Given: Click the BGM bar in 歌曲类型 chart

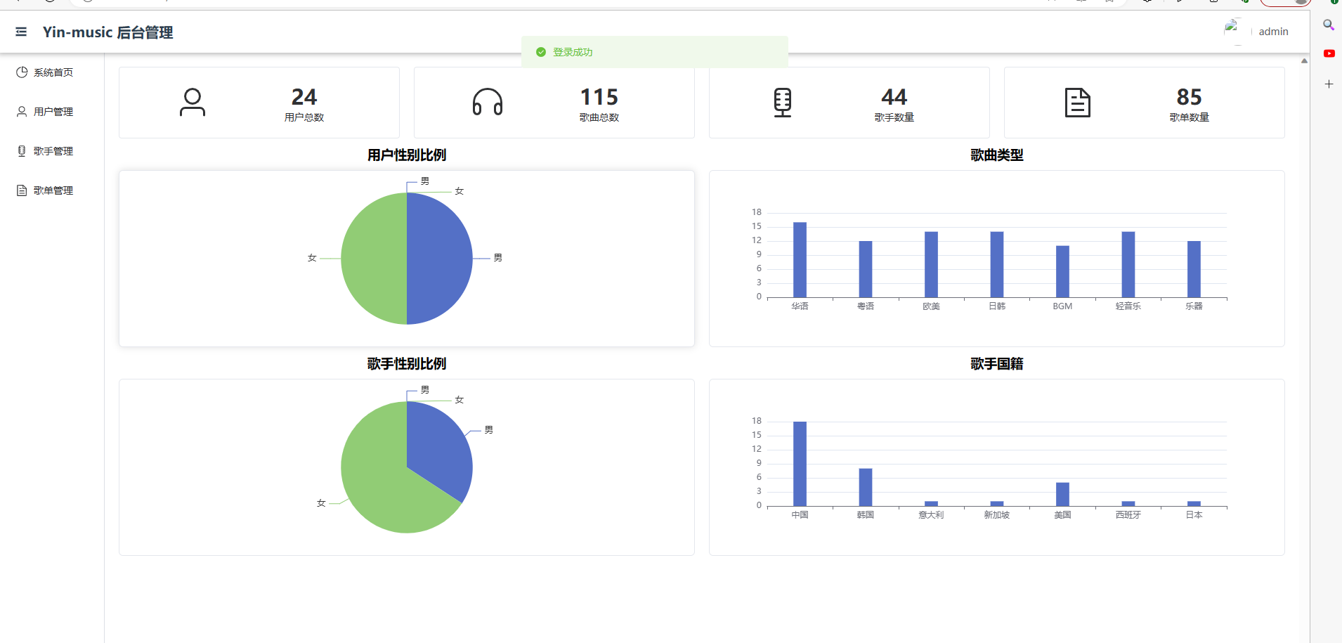Looking at the screenshot, I should (1062, 271).
